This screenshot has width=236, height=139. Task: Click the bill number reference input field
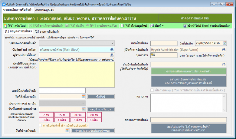tap(62, 91)
